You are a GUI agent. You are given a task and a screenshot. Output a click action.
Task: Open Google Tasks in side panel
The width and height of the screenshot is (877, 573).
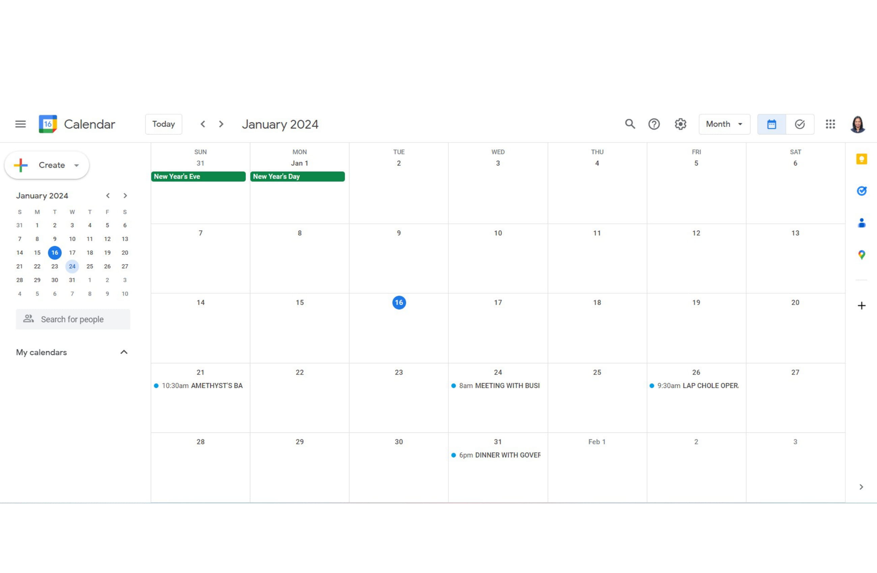tap(861, 191)
